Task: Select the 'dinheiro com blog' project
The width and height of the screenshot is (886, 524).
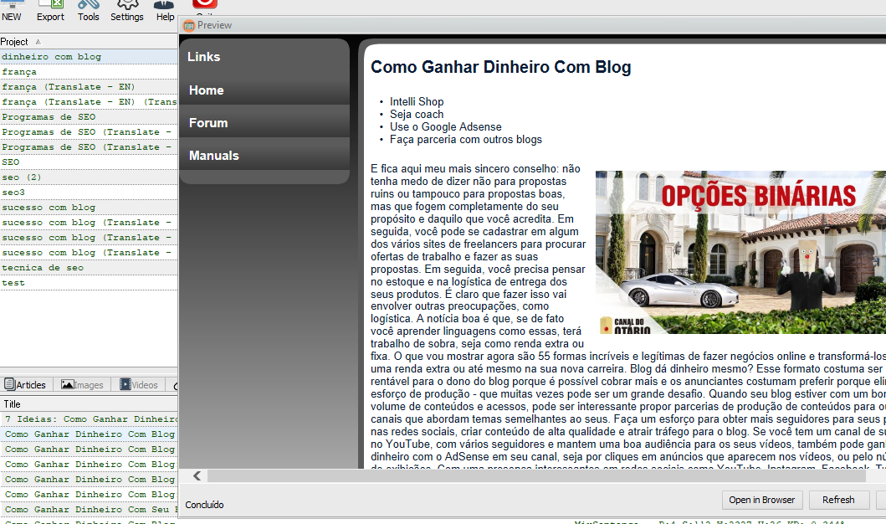Action: pyautogui.click(x=89, y=57)
